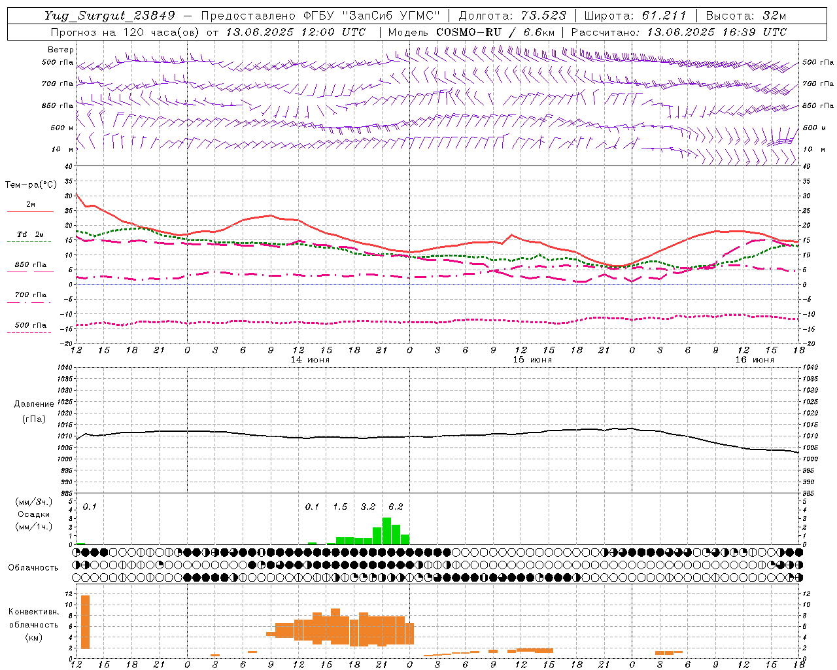Click the Модель COSMO-RU / 6.6км label
Image resolution: width=837 pixels, height=670 pixels.
click(471, 31)
